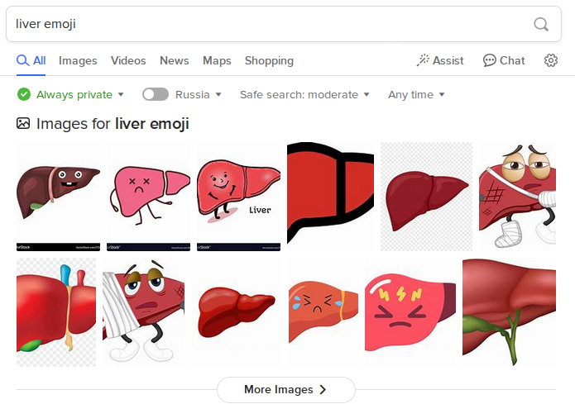The height and width of the screenshot is (404, 575).
Task: Expand the Always private dropdown
Action: [121, 94]
